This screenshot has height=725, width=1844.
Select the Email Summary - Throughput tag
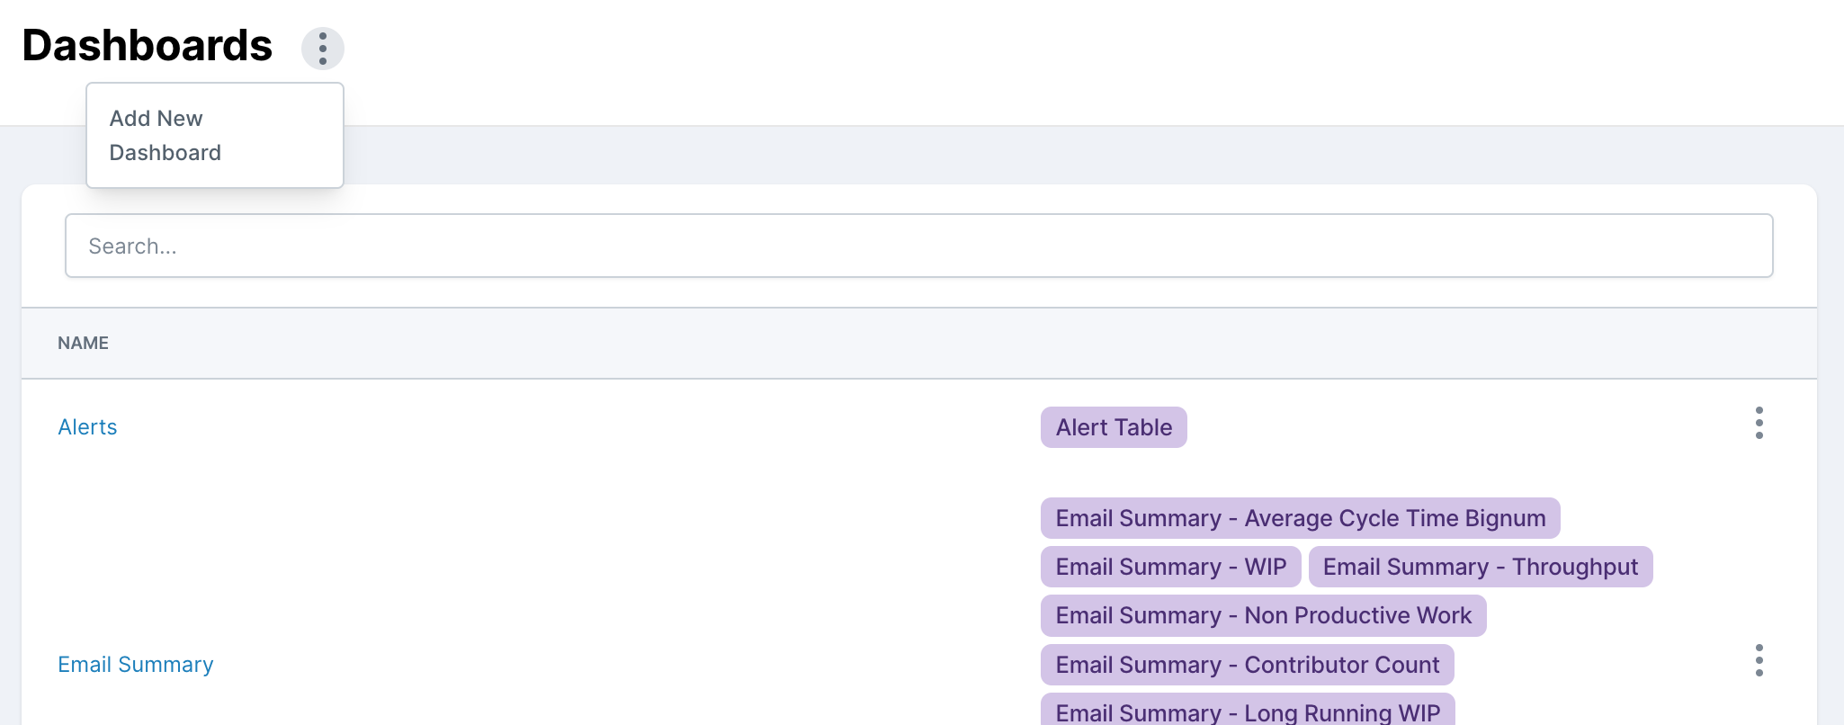point(1480,567)
